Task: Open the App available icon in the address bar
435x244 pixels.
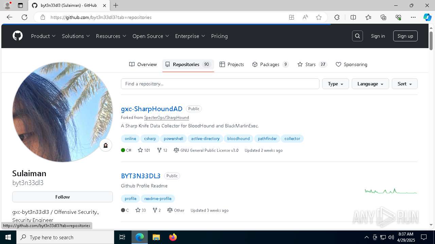Action: coord(292,17)
